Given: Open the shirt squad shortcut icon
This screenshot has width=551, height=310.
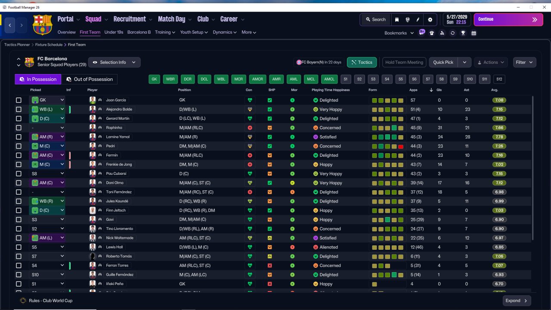Looking at the screenshot, I should 432,33.
